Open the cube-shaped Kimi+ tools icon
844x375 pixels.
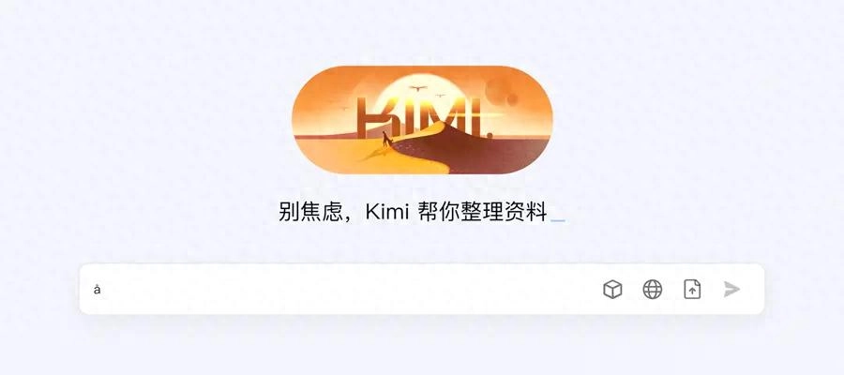pos(612,290)
